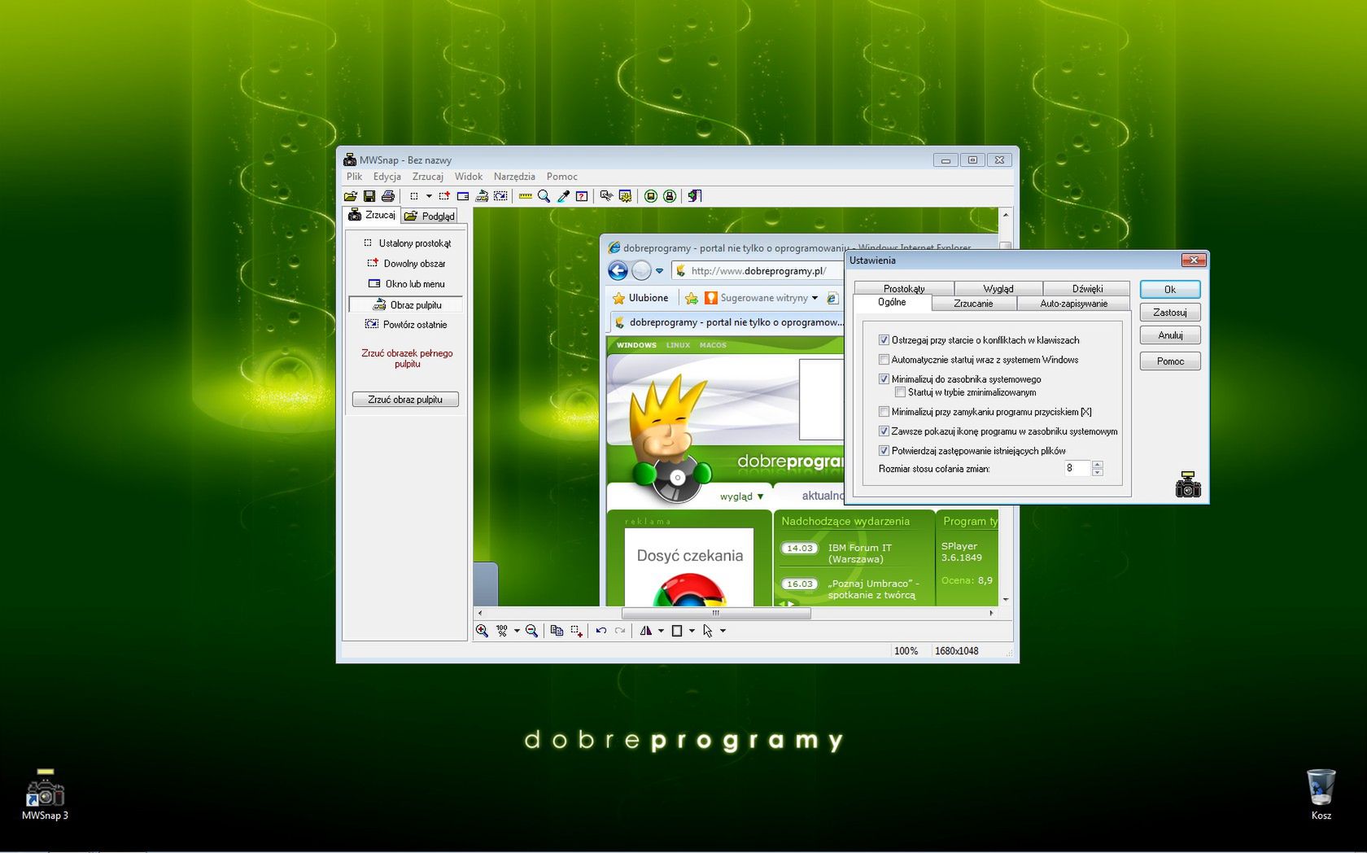The image size is (1367, 853).
Task: Open the Plik menu
Action: (354, 177)
